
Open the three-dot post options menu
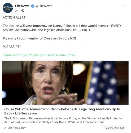126,6
